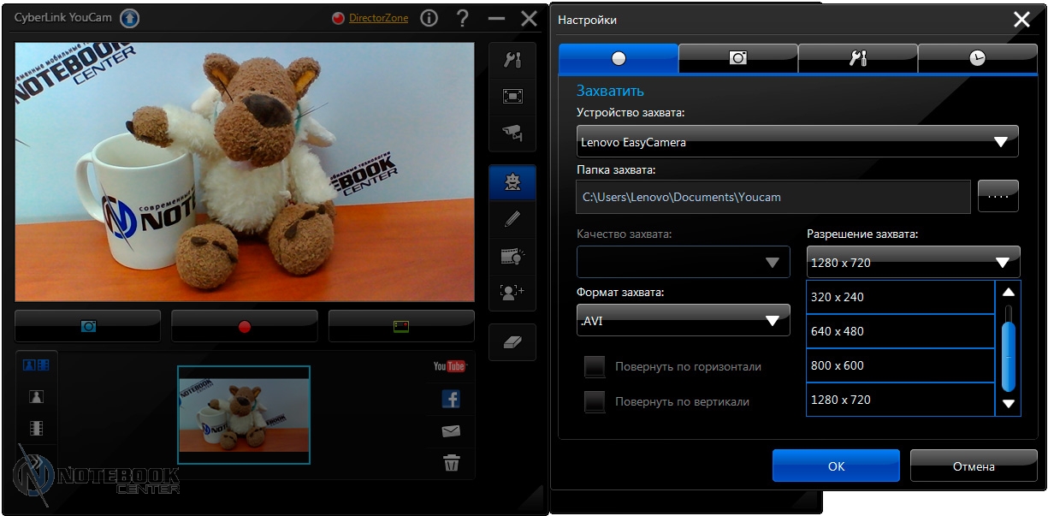This screenshot has width=1048, height=516.
Task: Send the capture by email icon
Action: click(451, 431)
